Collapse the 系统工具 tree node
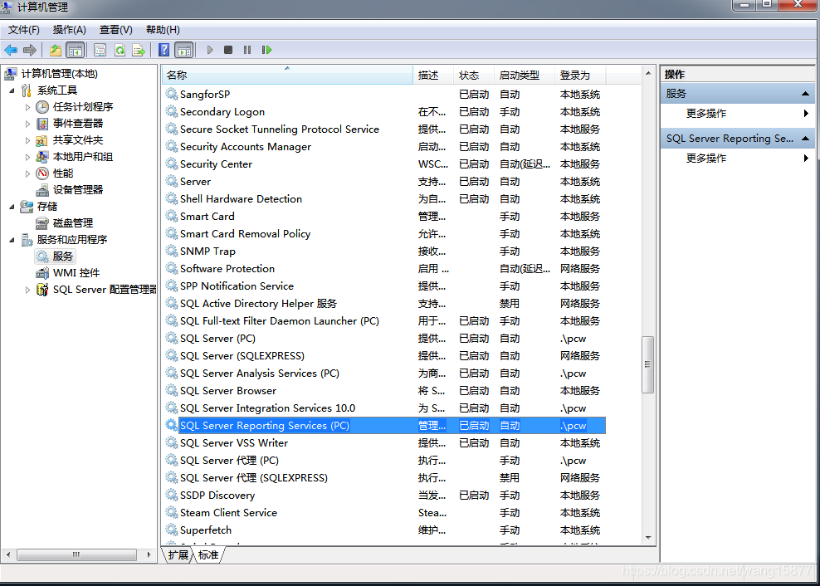Image resolution: width=820 pixels, height=586 pixels. tap(12, 90)
